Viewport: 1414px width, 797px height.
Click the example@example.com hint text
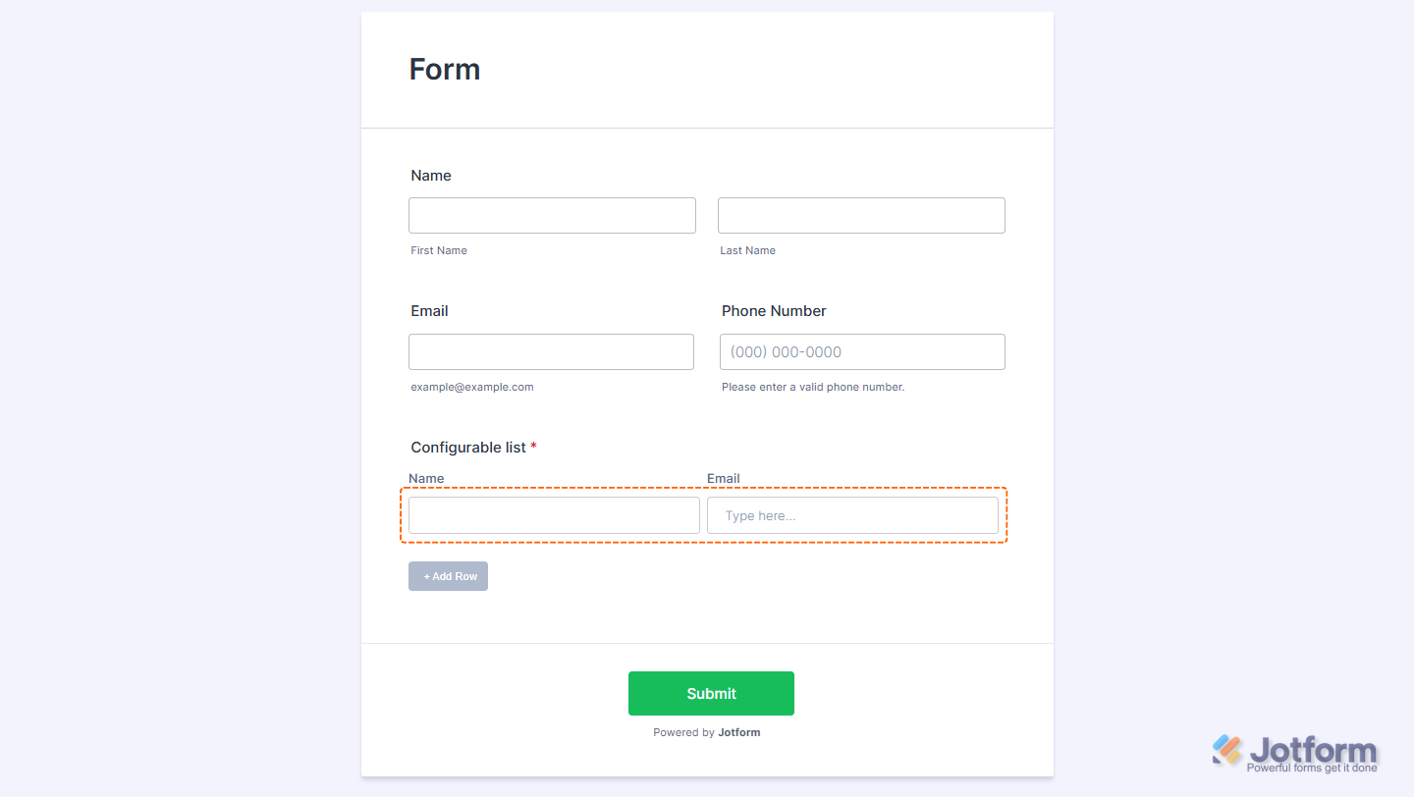(472, 387)
